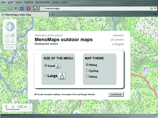Open the History menu
The image size is (158, 118).
[x=28, y=2]
